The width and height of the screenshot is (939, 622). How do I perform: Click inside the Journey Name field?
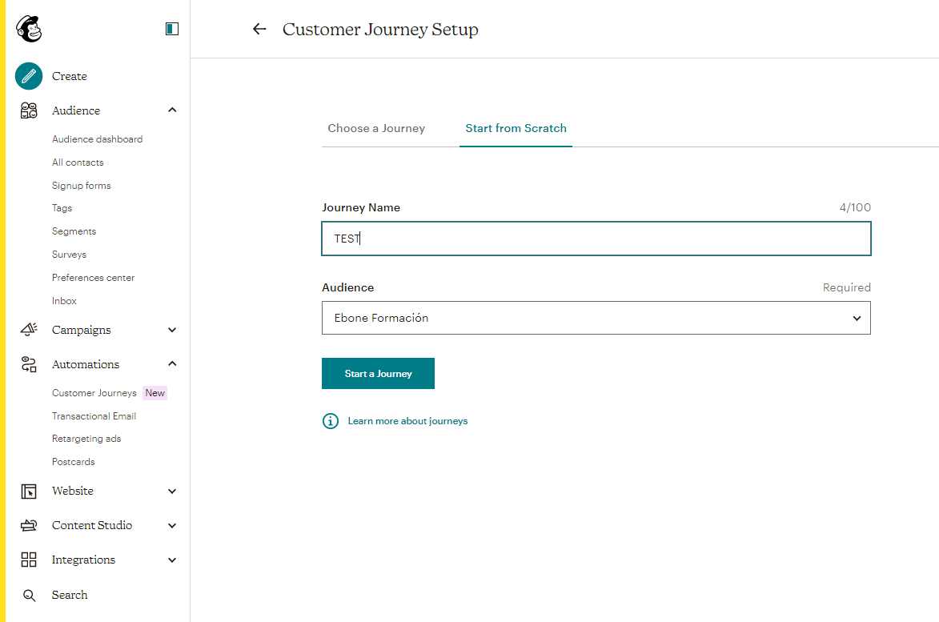596,238
